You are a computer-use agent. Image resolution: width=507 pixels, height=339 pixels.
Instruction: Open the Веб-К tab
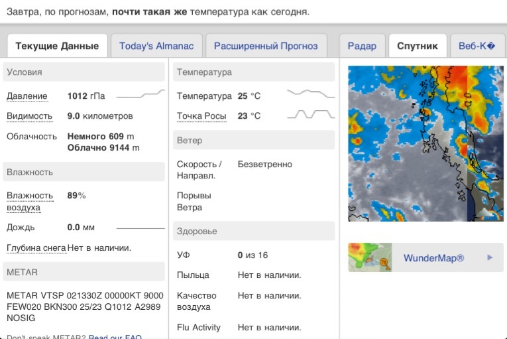(477, 46)
